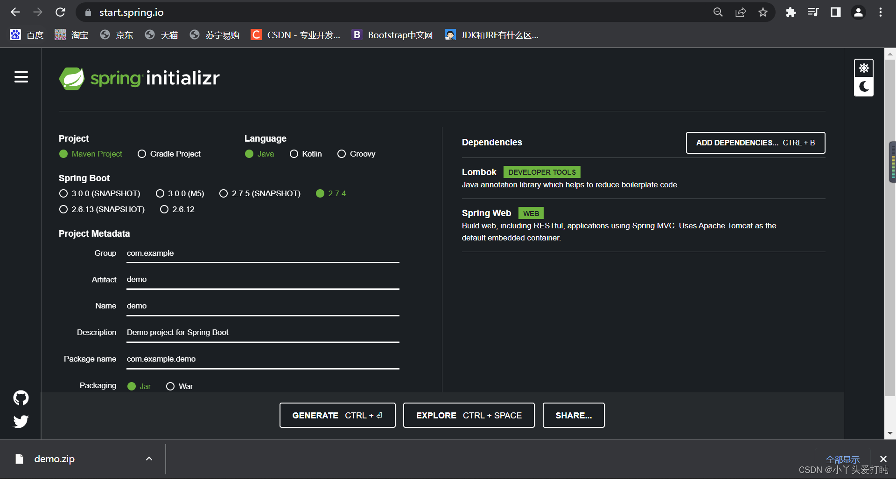Open the 京东 bookmark

click(117, 35)
